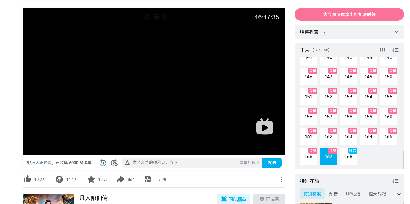Open the 国创频道 channel button
This screenshot has height=204, width=410.
tap(233, 199)
